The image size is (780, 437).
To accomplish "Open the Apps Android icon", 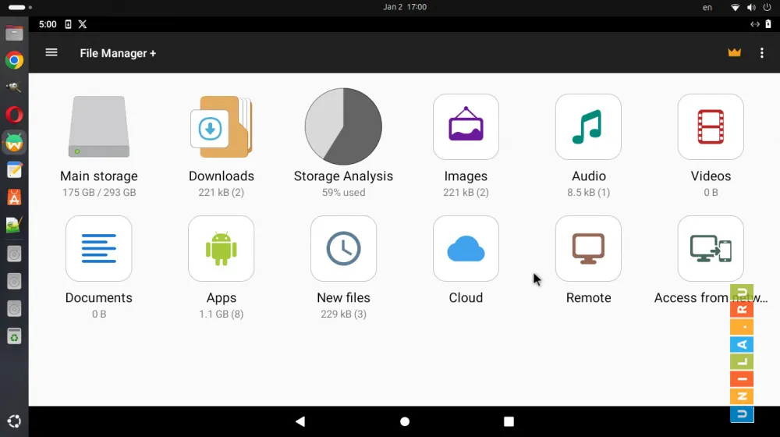I will point(222,249).
